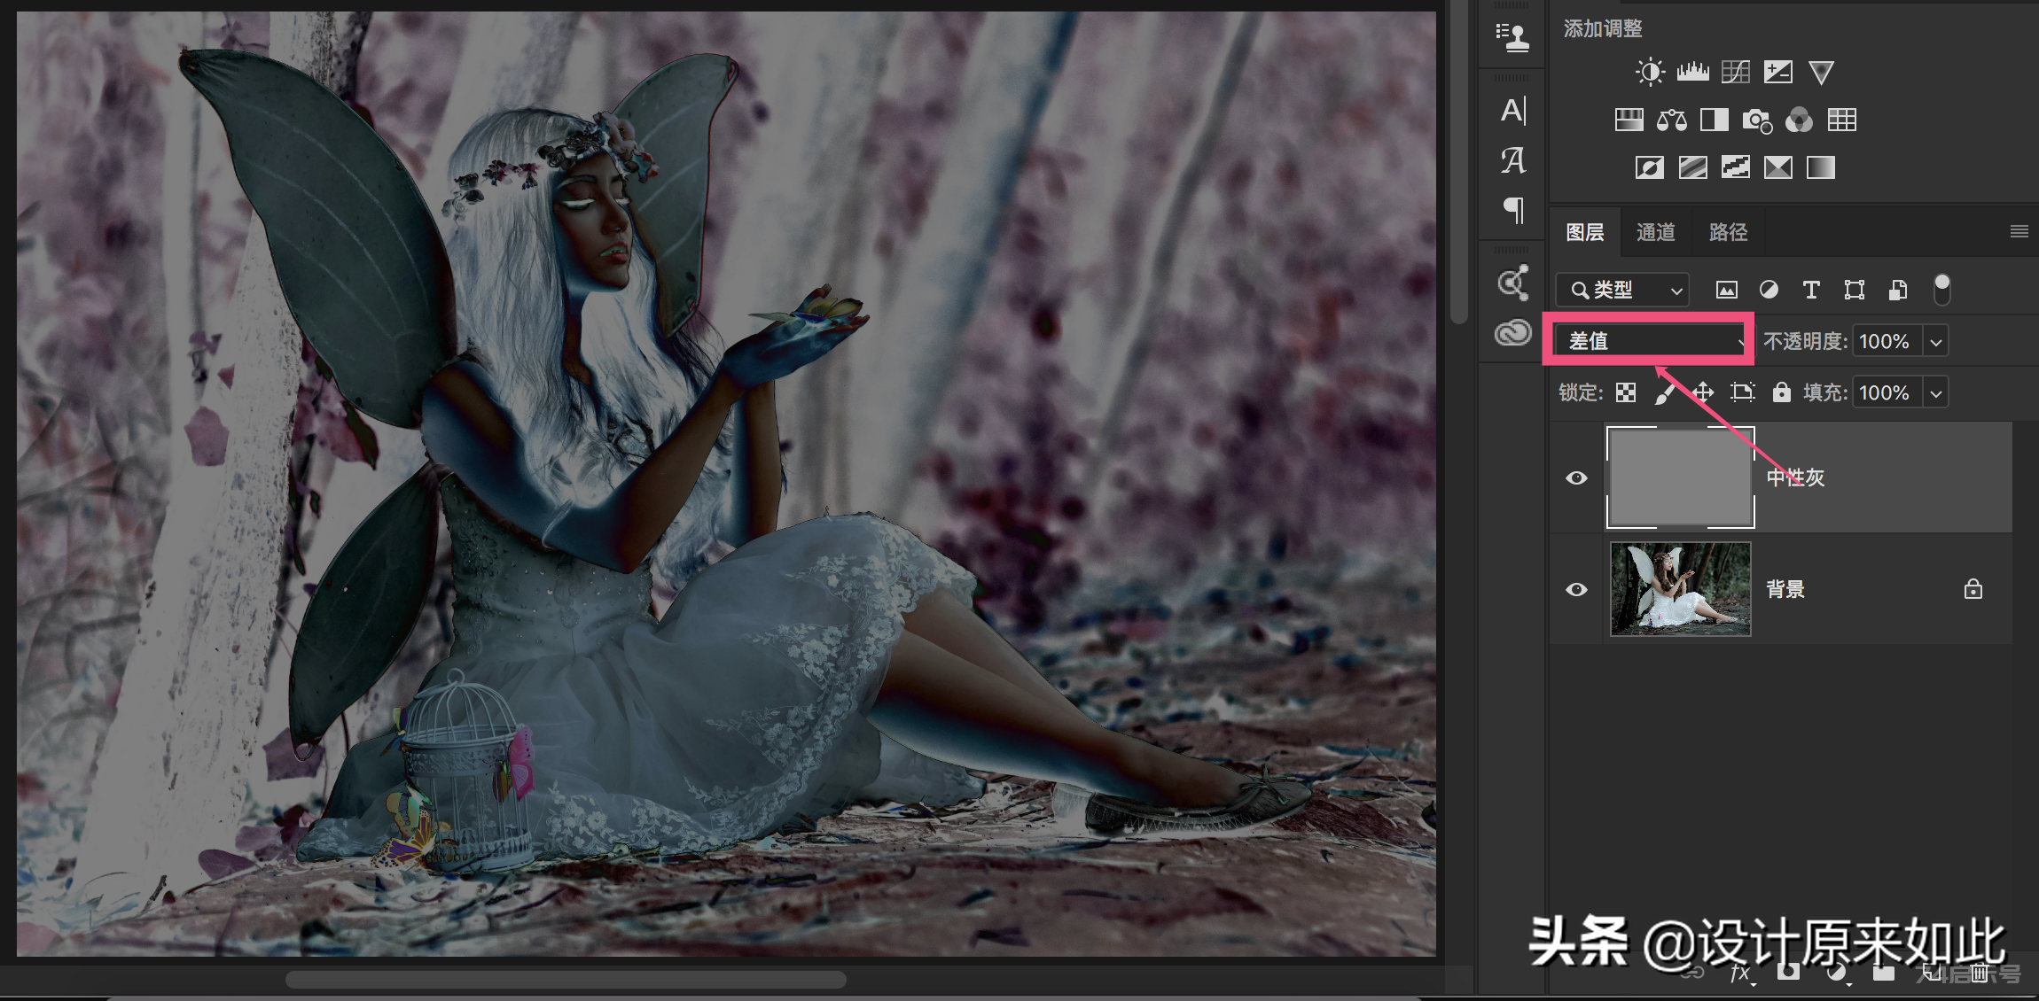Toggle layer filtering on or off

1941,290
